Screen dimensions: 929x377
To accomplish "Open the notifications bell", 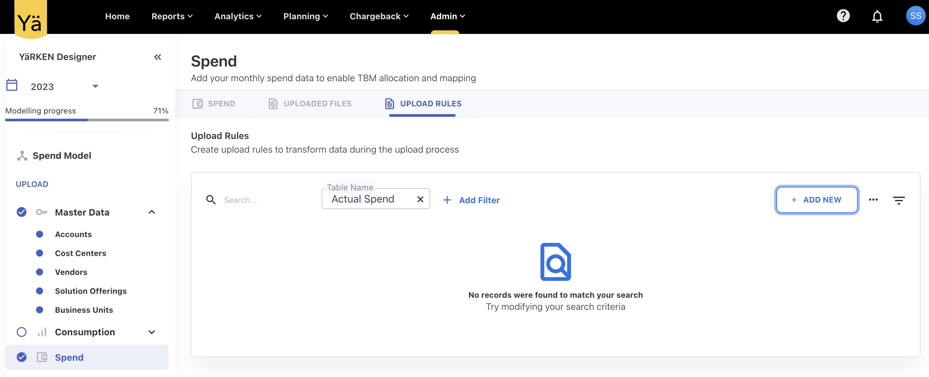I will coord(877,16).
